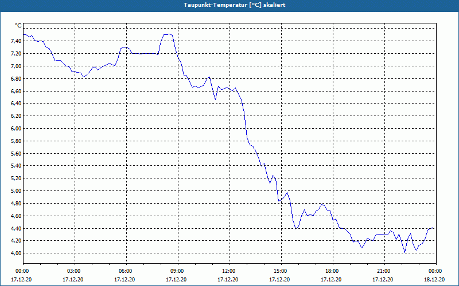
Task: Click the 6,60 y-axis label
Action: (x=16, y=92)
